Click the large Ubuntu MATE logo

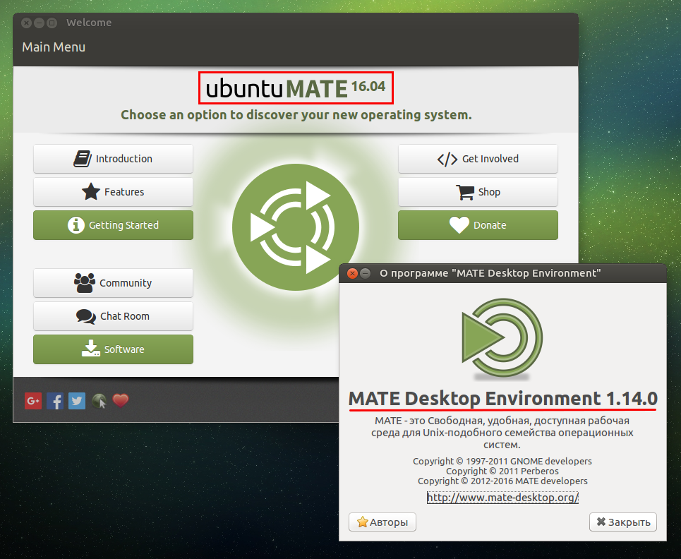tap(296, 227)
